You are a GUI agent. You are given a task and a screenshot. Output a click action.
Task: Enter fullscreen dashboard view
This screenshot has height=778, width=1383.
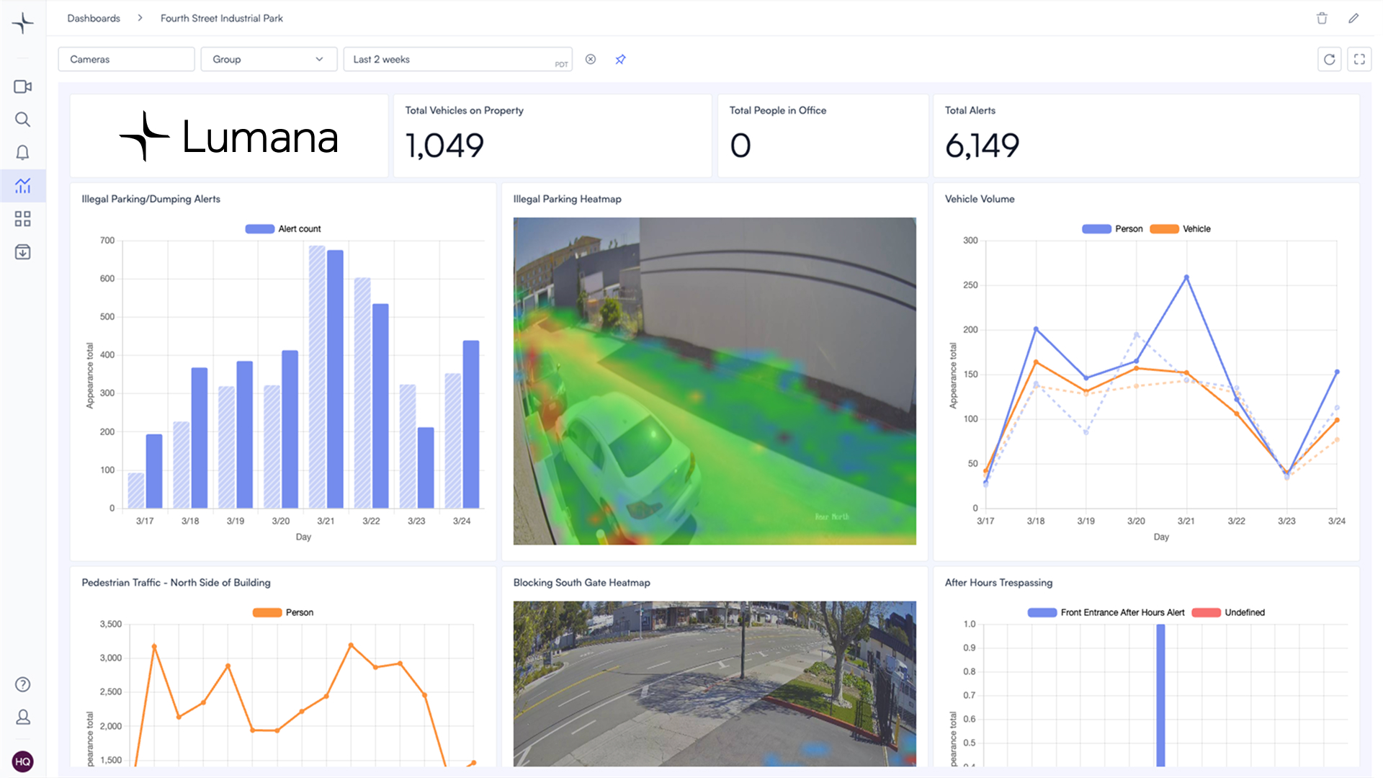[x=1359, y=59]
